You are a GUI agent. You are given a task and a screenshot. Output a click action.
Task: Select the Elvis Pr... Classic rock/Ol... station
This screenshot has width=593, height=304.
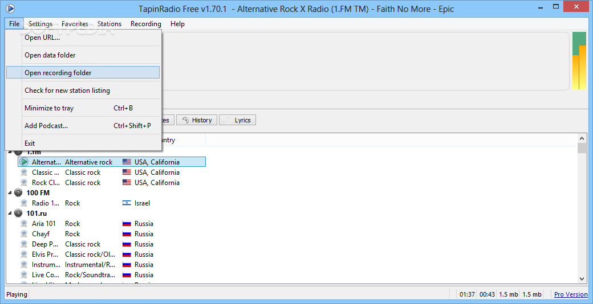coord(112,254)
